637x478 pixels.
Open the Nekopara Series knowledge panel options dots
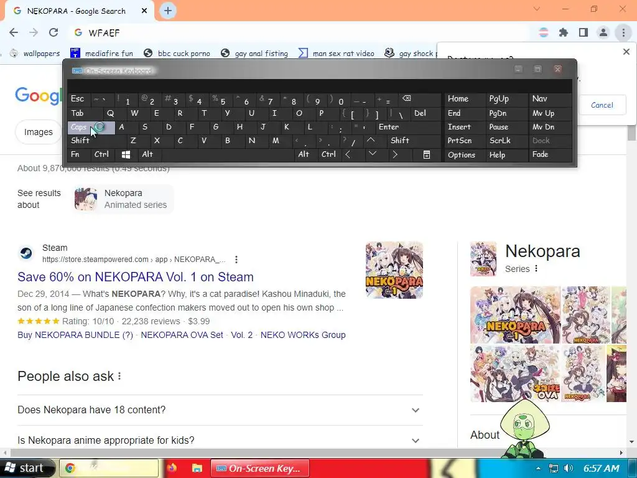pos(536,269)
